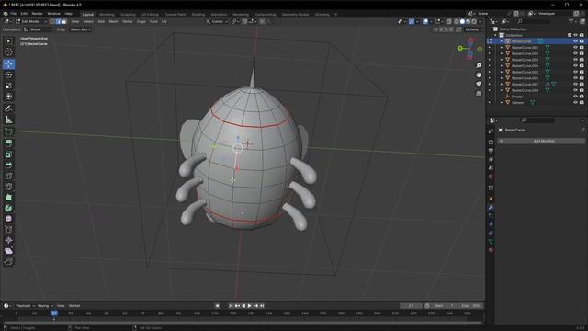Click the End frame field in timeline

[471, 306]
